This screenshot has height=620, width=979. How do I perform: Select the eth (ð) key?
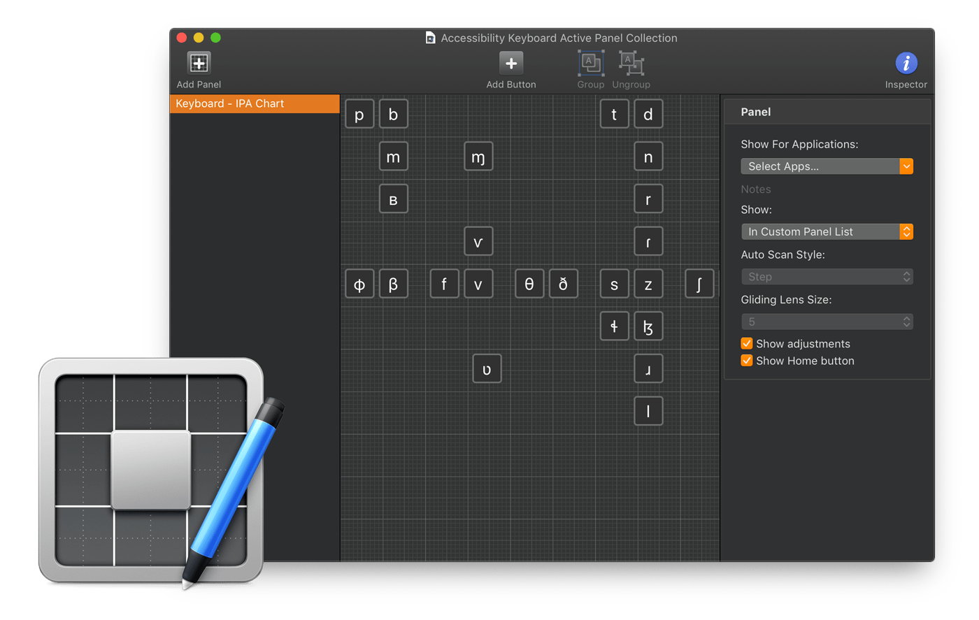(x=564, y=283)
